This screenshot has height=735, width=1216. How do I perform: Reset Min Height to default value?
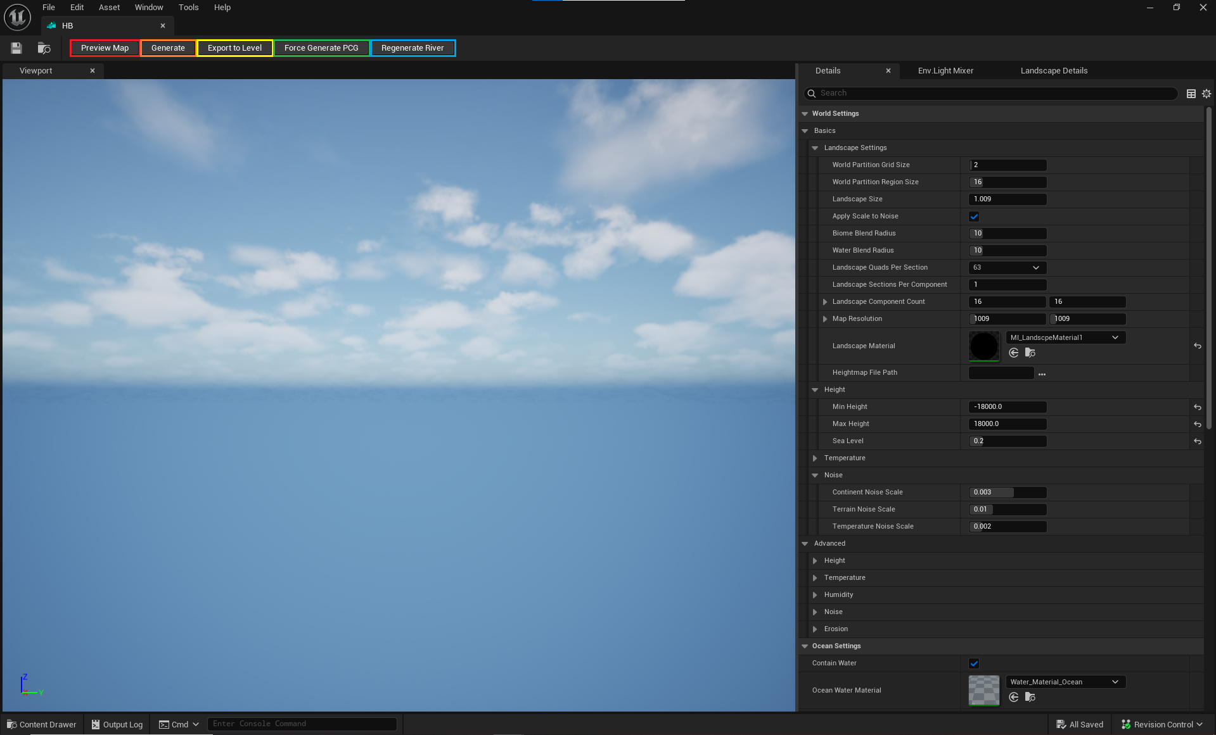pos(1198,407)
